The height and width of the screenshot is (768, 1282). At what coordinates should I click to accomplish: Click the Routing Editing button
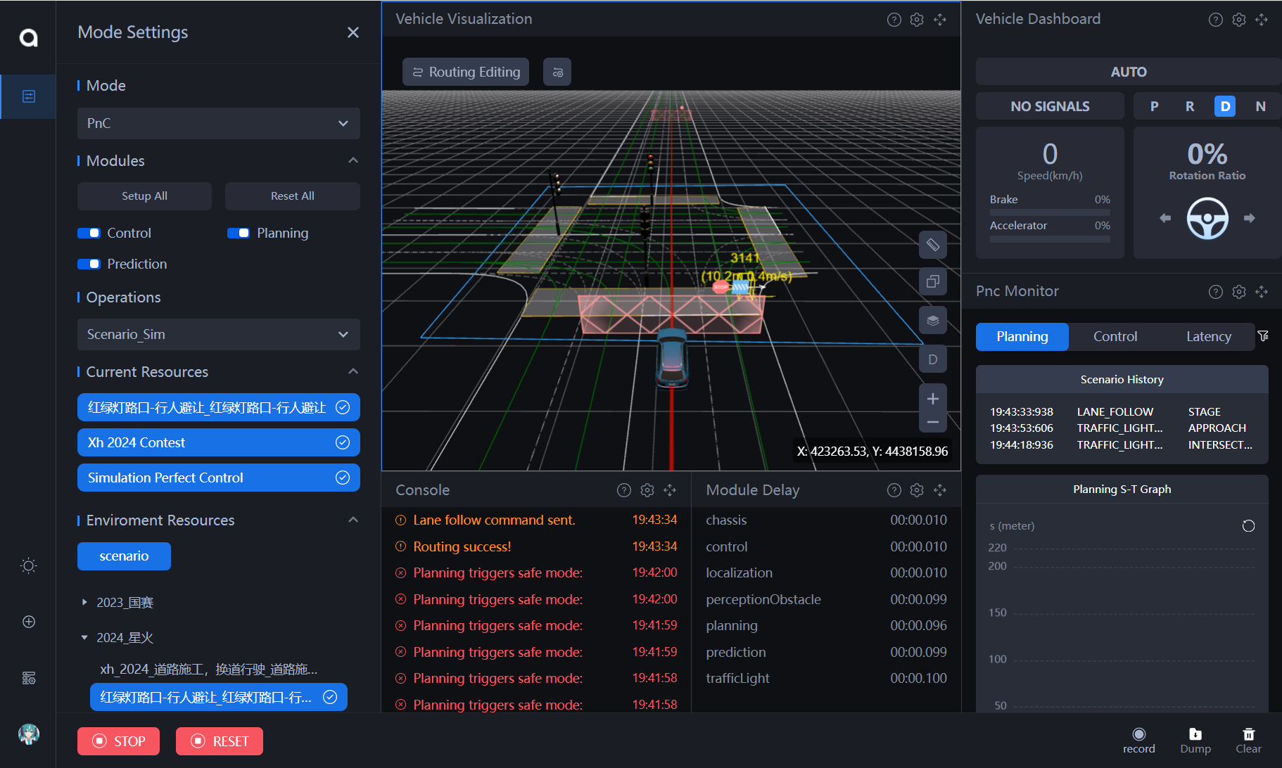466,72
